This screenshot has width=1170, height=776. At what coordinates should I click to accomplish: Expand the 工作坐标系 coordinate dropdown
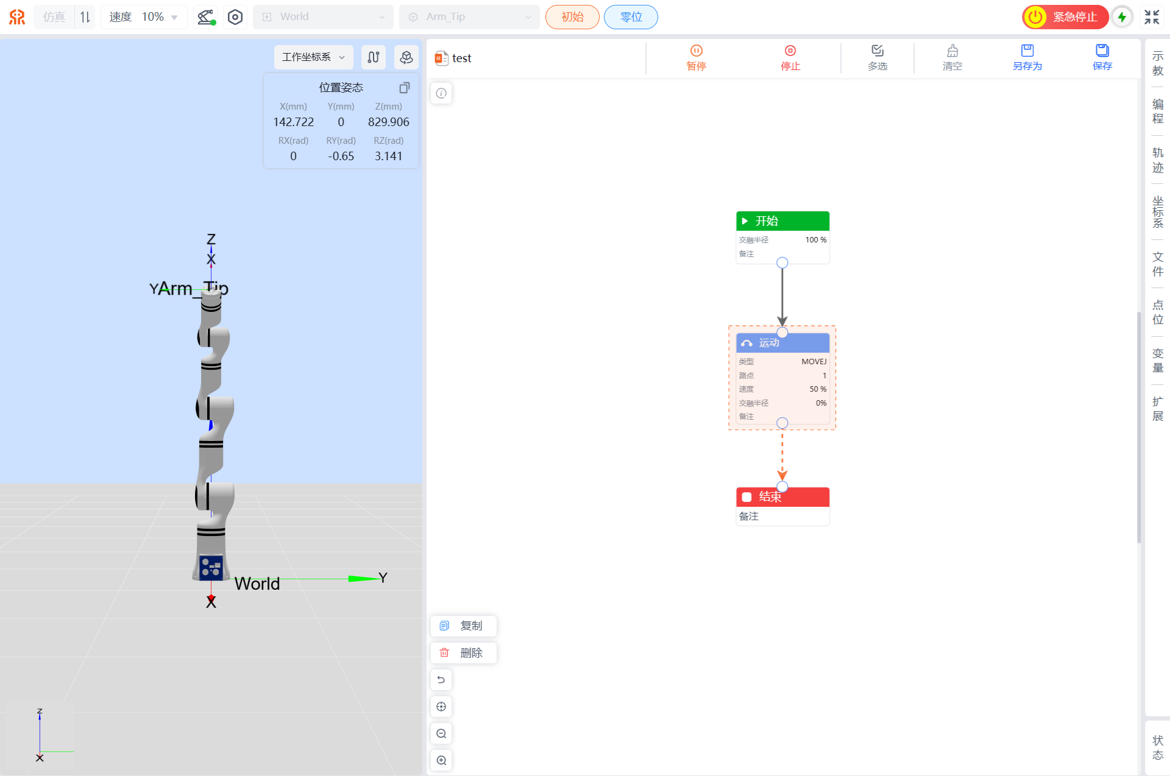click(x=313, y=57)
